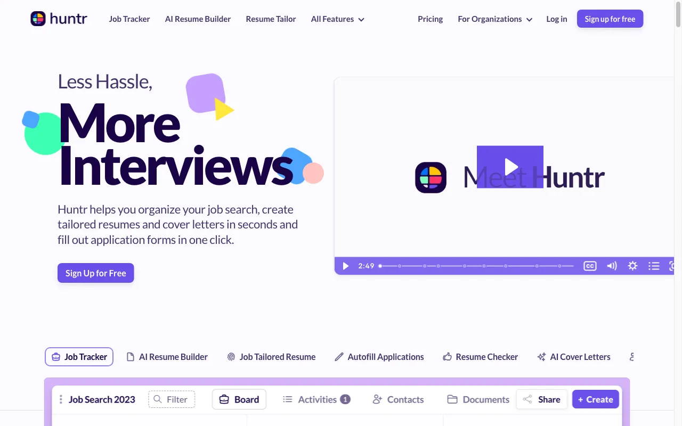682x426 pixels.
Task: Click the magnifier icon in the Filter box
Action: 158,399
